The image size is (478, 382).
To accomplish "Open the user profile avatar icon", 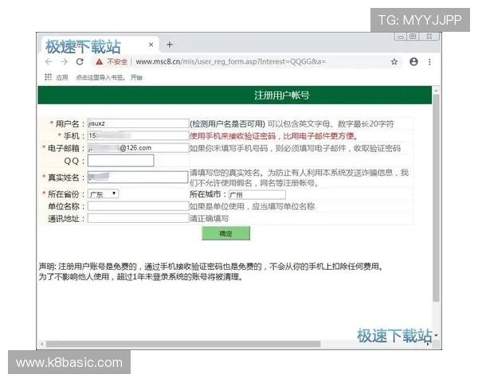I will coord(413,62).
